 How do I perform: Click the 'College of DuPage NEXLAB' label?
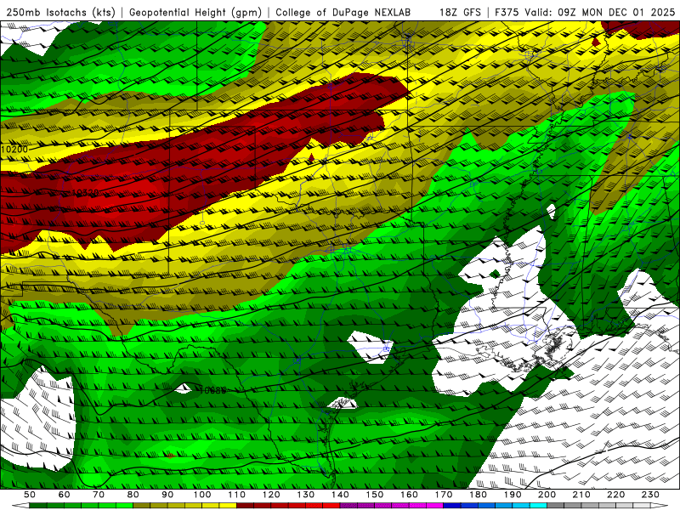click(x=343, y=12)
